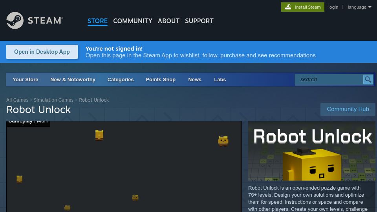The width and height of the screenshot is (377, 212).
Task: Click the gameplay trailer video area
Action: [x=124, y=166]
